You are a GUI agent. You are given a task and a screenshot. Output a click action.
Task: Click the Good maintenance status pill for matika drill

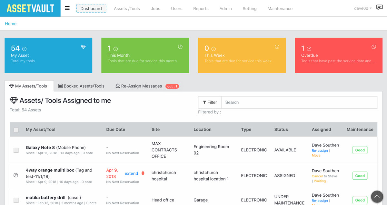(x=360, y=200)
